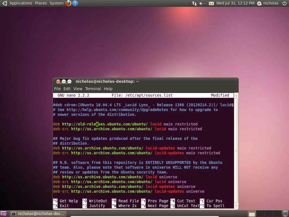The image size is (289, 217).
Task: Open the Help icon in top panel
Action: pos(75,3)
